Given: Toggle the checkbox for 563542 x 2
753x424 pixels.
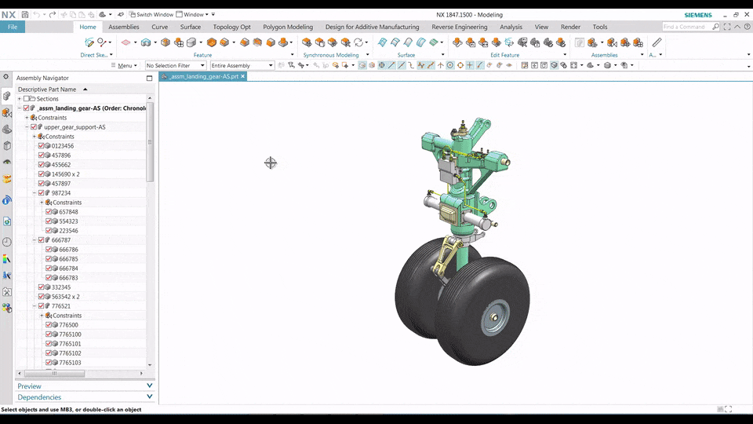Looking at the screenshot, I should pos(41,297).
